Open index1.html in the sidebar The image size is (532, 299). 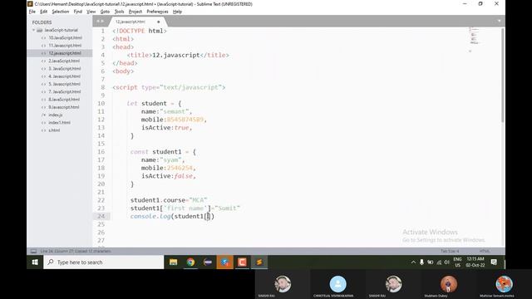[59, 123]
